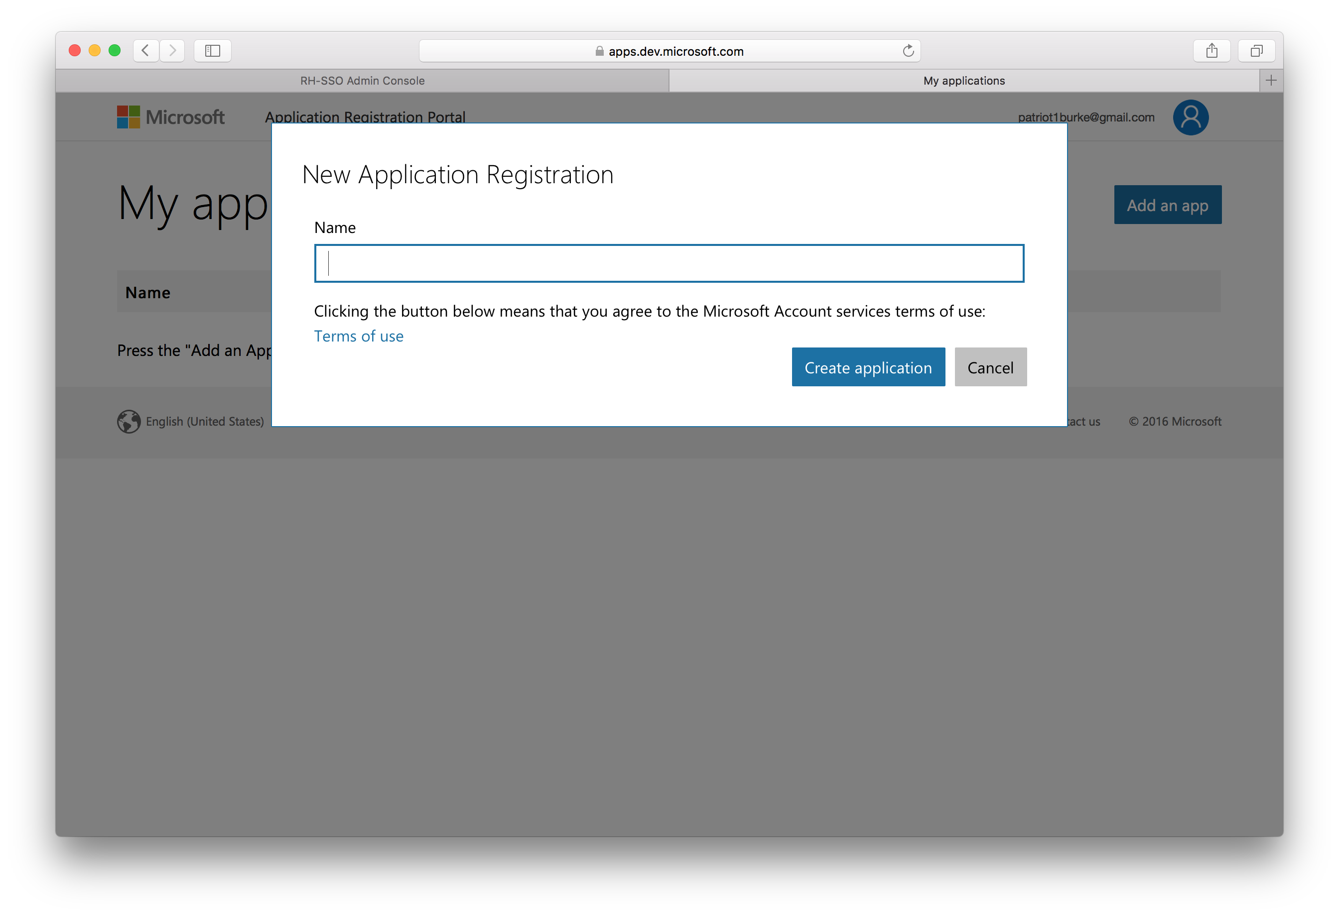The height and width of the screenshot is (916, 1339).
Task: Click the Terms of use link
Action: (x=358, y=335)
